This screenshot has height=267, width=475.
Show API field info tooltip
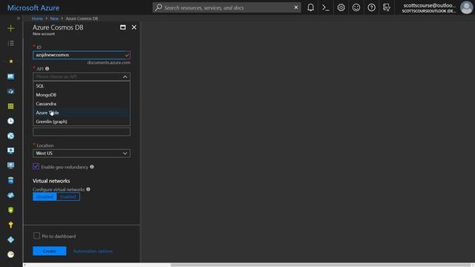point(47,69)
